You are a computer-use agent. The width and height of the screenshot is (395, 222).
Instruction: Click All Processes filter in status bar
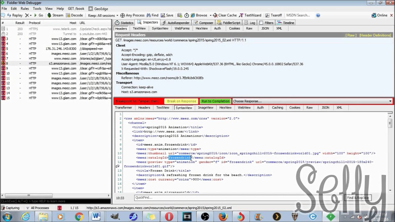point(38,208)
